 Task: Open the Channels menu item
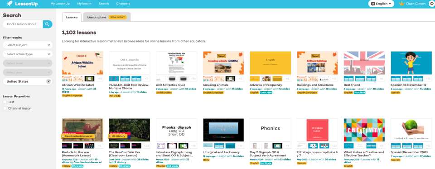pyautogui.click(x=123, y=4)
